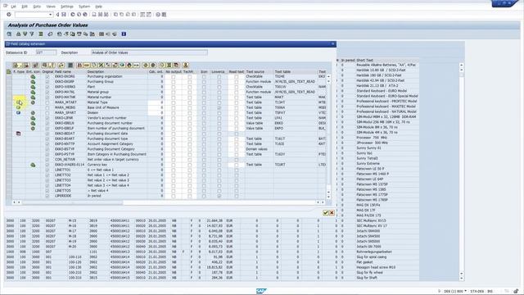Image resolution: width=524 pixels, height=295 pixels.
Task: Click the Short Text column header in right list
Action: 387,60
